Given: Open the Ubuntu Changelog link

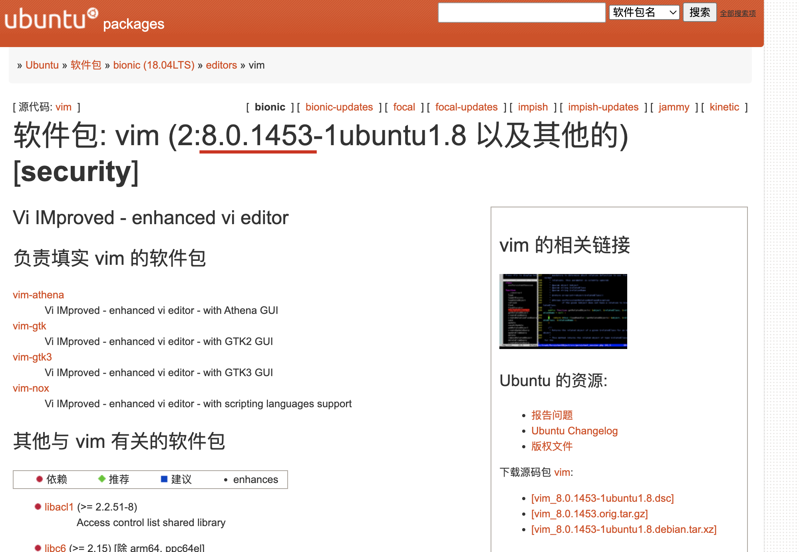Looking at the screenshot, I should coord(574,431).
